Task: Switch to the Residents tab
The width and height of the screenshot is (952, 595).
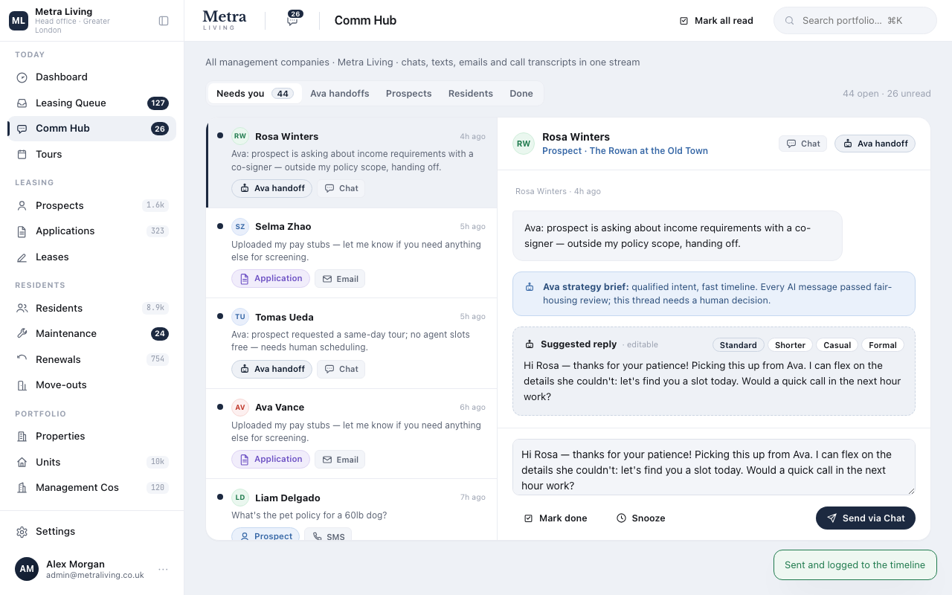Action: (471, 94)
